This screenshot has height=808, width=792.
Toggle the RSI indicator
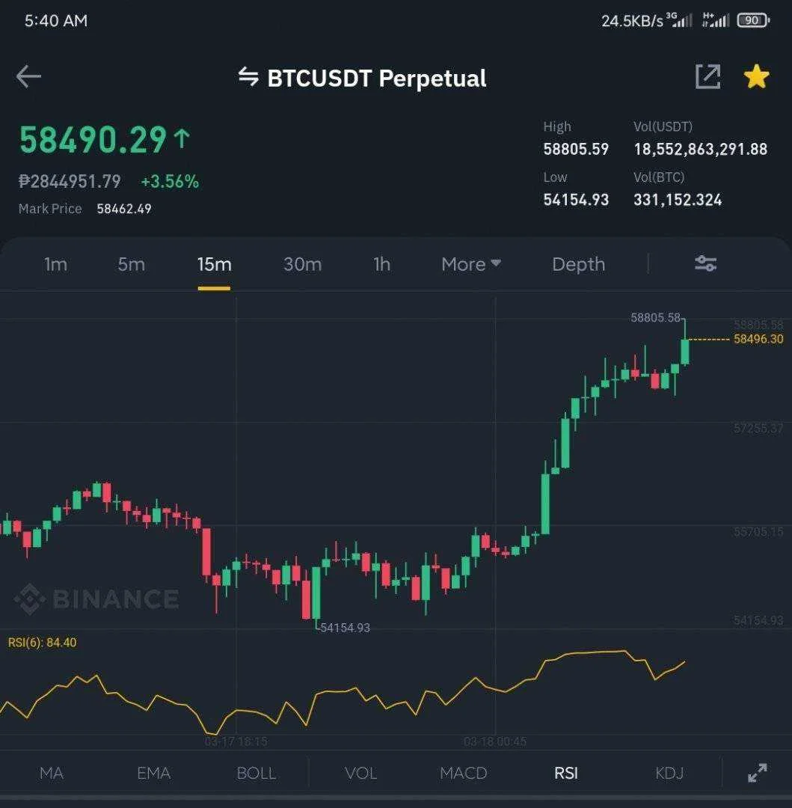point(566,773)
